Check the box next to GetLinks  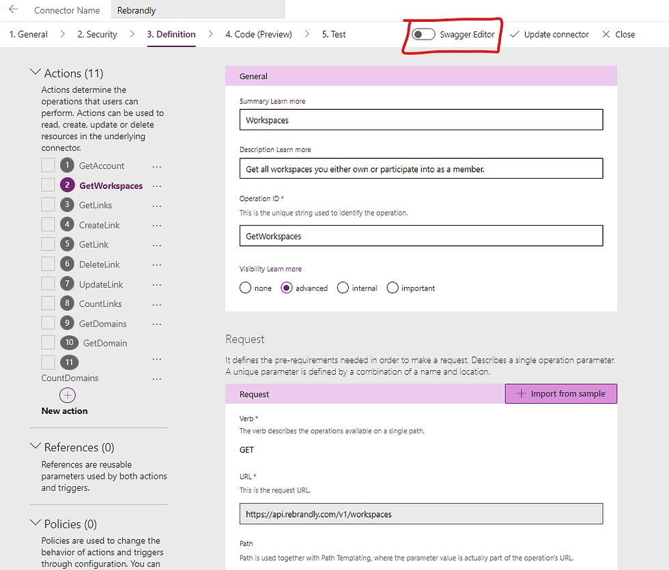(x=48, y=205)
